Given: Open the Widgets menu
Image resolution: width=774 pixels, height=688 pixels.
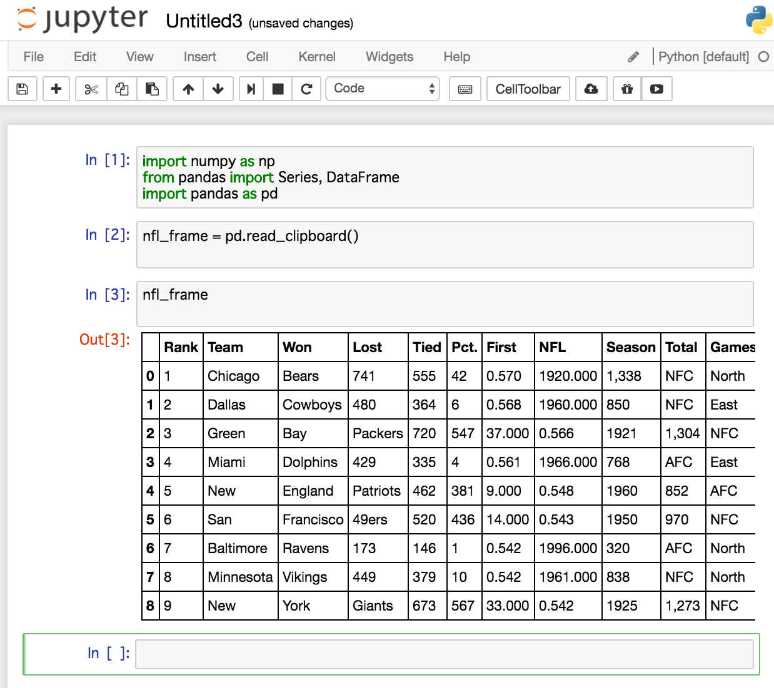Looking at the screenshot, I should [390, 57].
